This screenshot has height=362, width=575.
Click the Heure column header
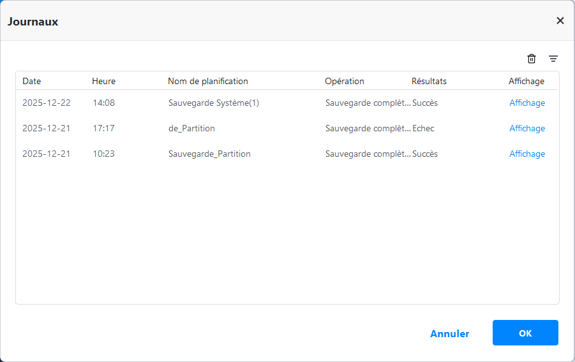pyautogui.click(x=103, y=81)
